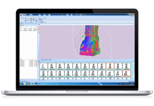The image size is (154, 106).
Task: Select the first file row in the image table
Action: 28,61
